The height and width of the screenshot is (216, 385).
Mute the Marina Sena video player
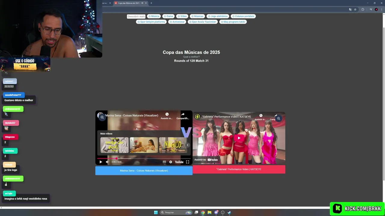coord(107,162)
